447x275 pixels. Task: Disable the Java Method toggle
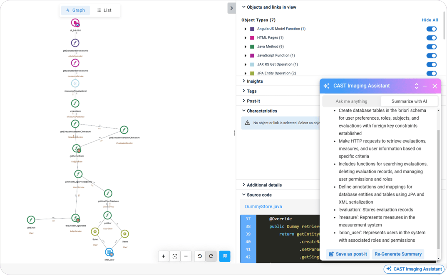coord(431,47)
